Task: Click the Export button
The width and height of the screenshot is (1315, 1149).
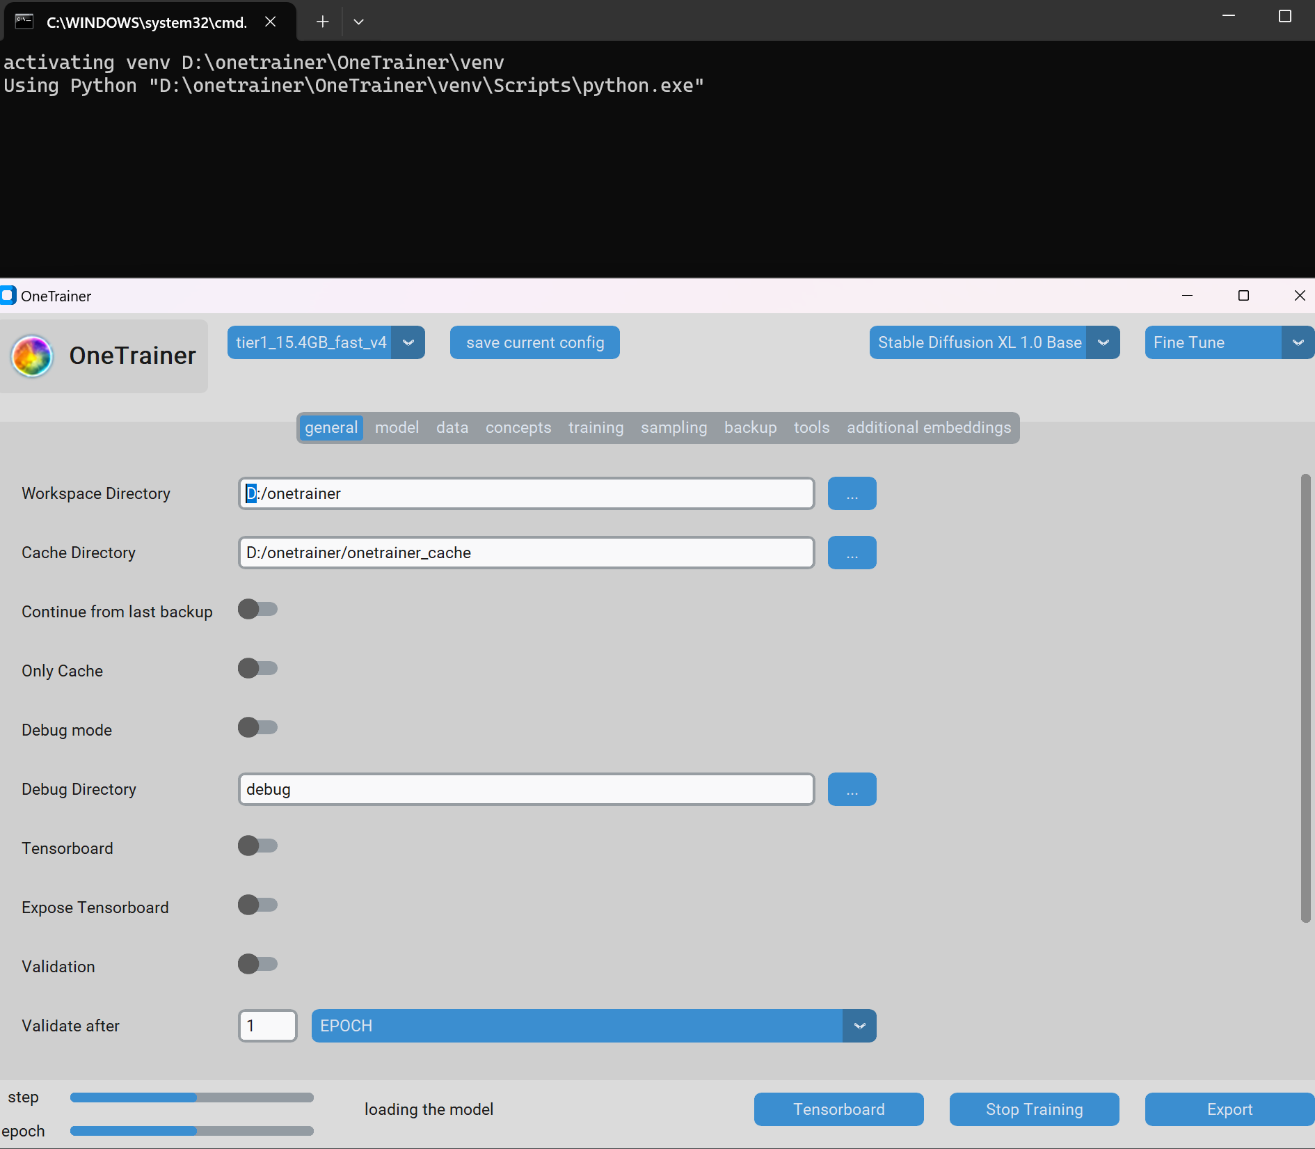Action: [x=1230, y=1109]
